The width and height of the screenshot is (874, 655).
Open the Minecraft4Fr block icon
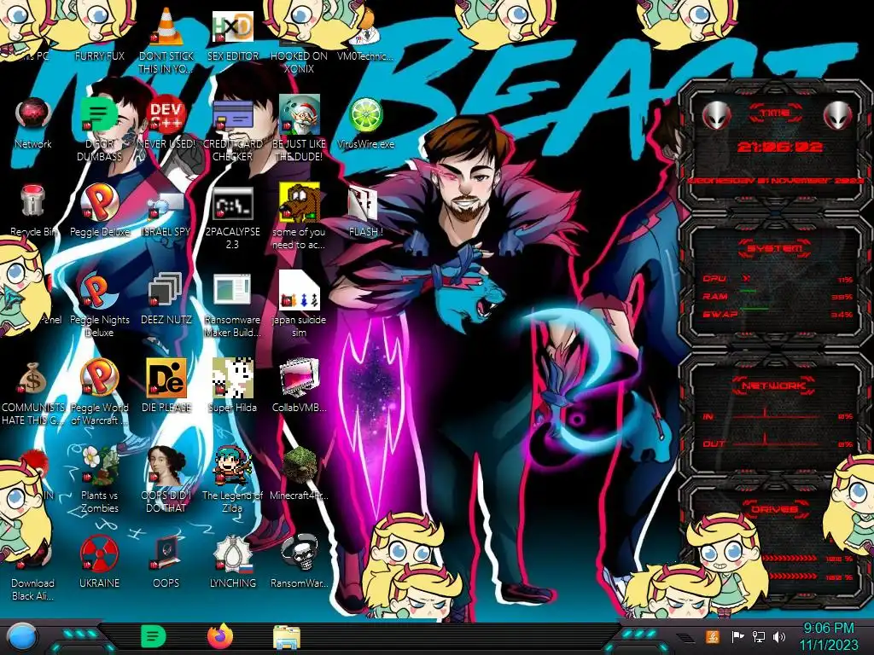(299, 473)
